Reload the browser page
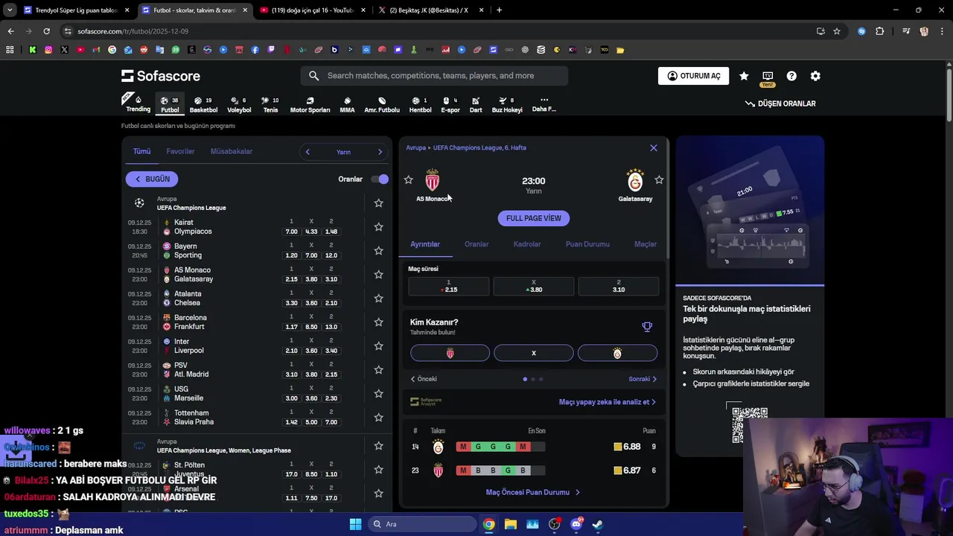 (x=46, y=31)
